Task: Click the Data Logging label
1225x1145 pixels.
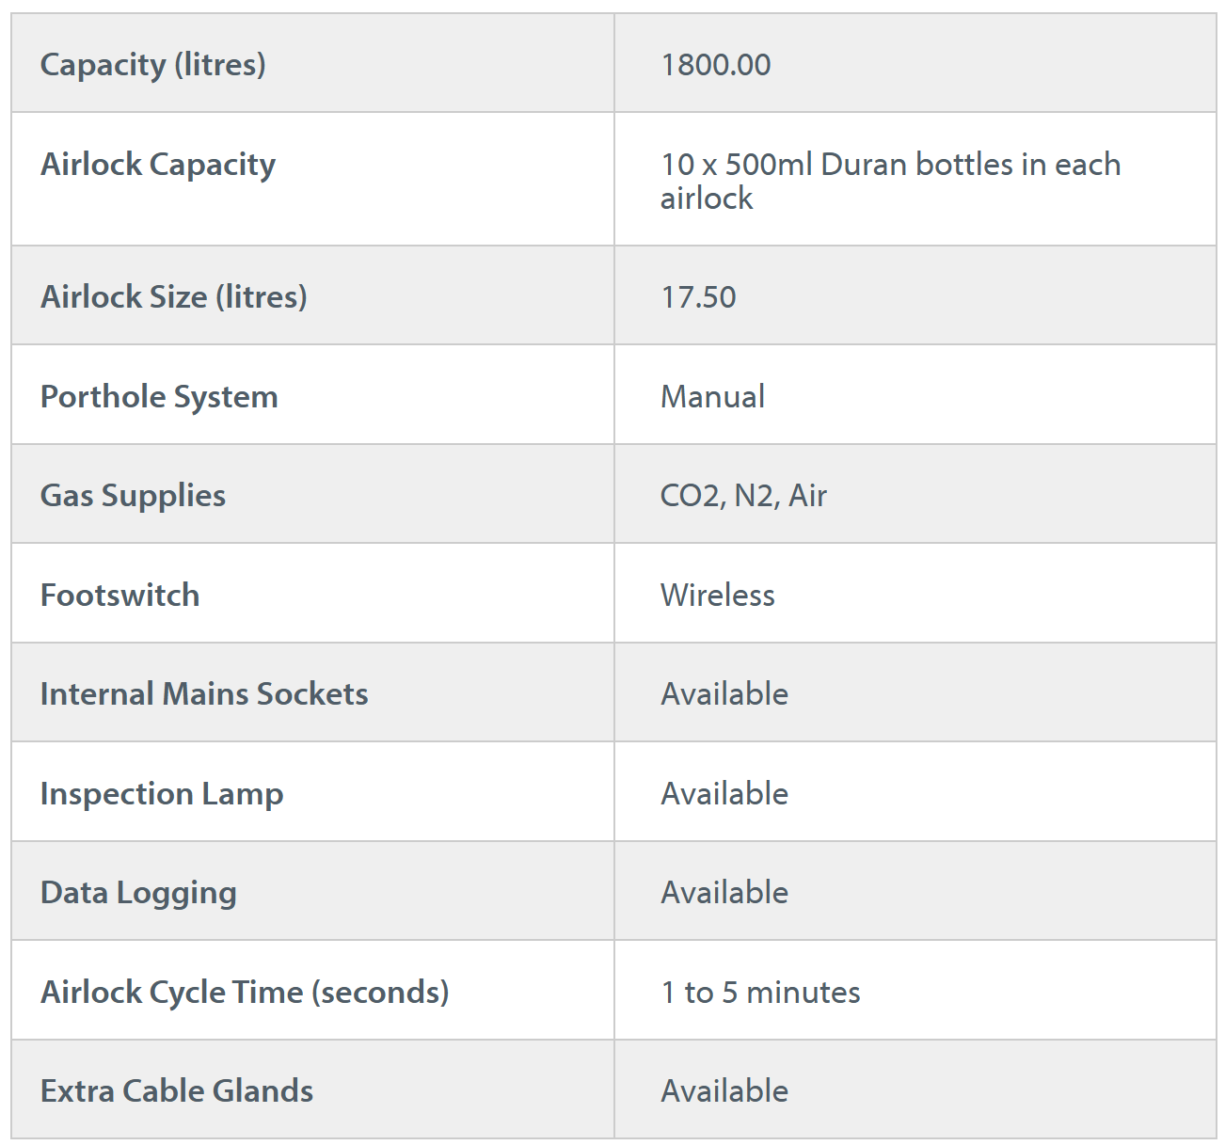Action: 138,893
